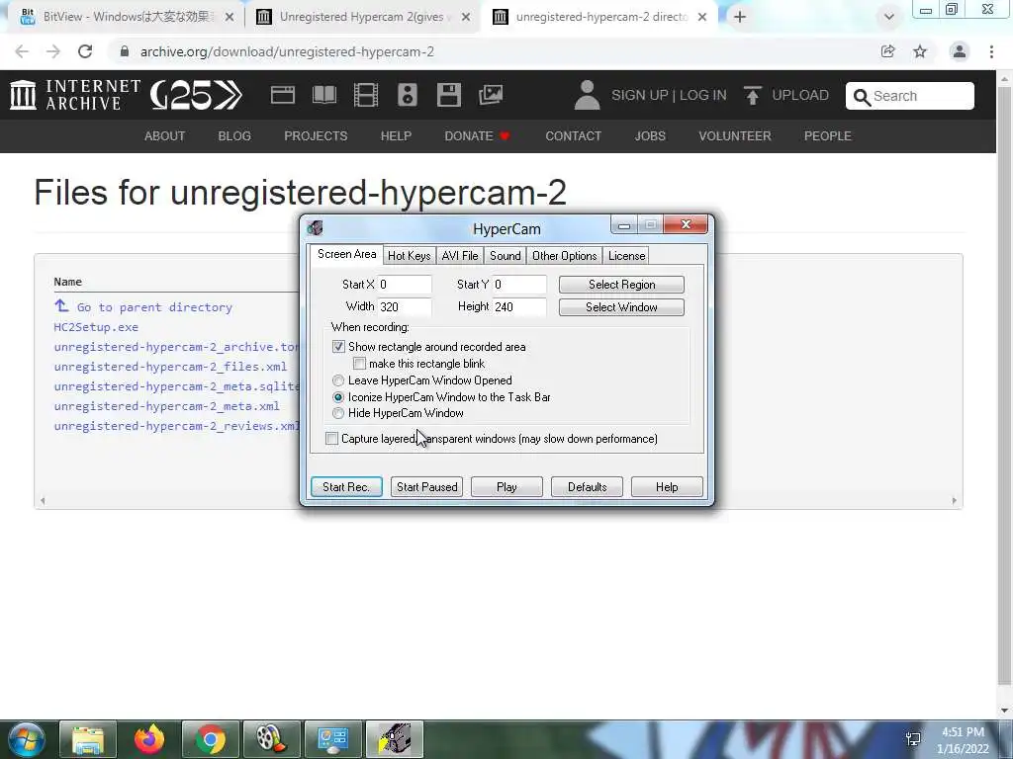This screenshot has width=1013, height=759.
Task: Open Chrome from the taskbar
Action: (211, 739)
